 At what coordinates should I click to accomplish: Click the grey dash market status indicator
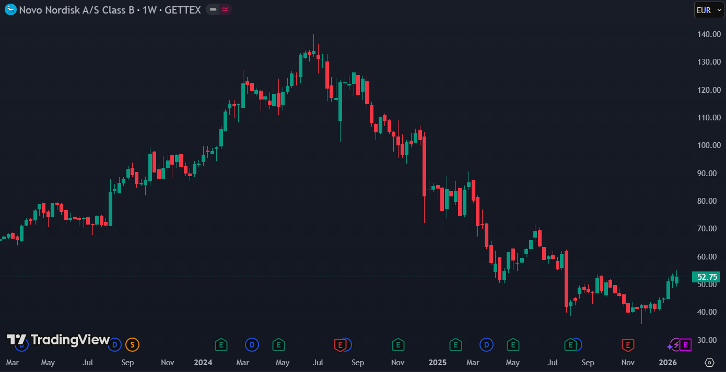point(213,9)
